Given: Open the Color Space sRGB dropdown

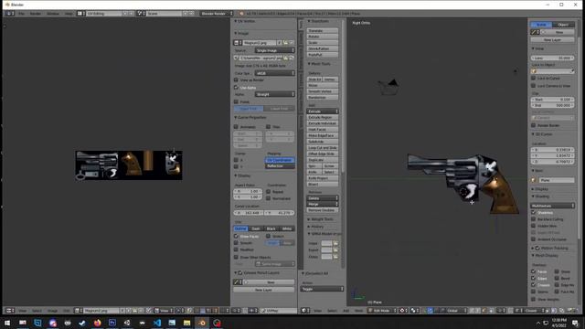Looking at the screenshot, I should pos(274,73).
